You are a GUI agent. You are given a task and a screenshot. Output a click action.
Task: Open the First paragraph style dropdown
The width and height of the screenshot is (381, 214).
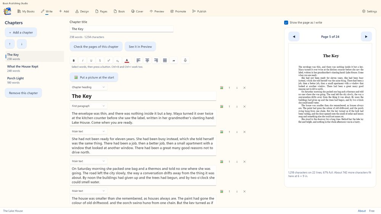click(88, 106)
